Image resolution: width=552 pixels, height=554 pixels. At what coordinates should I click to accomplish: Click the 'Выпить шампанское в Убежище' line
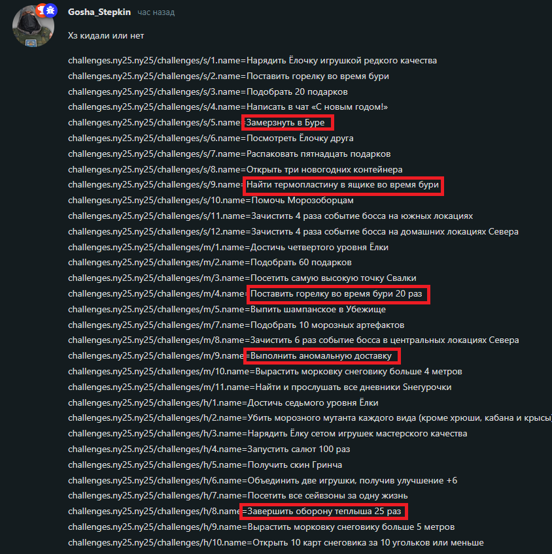coord(227,310)
